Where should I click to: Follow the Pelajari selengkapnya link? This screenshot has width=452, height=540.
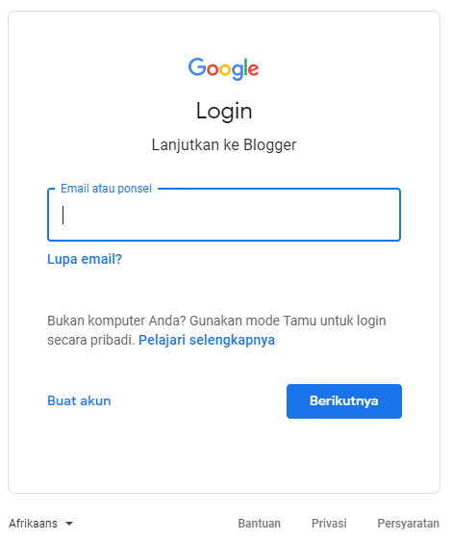[x=207, y=340]
